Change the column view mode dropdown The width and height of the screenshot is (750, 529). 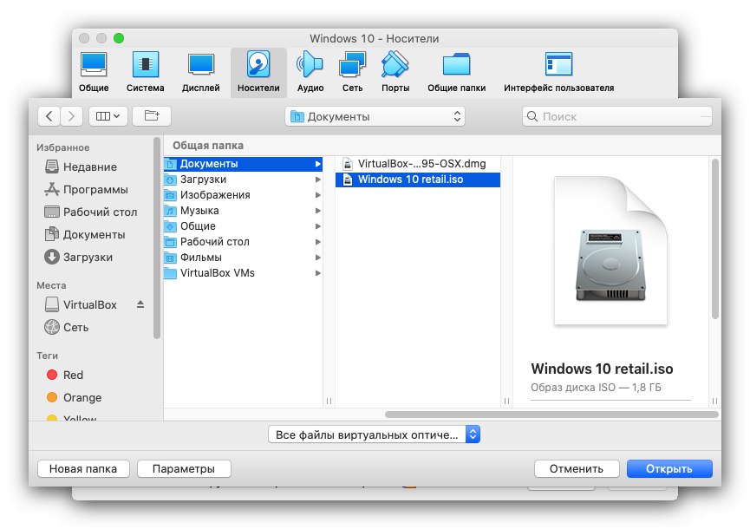point(108,116)
